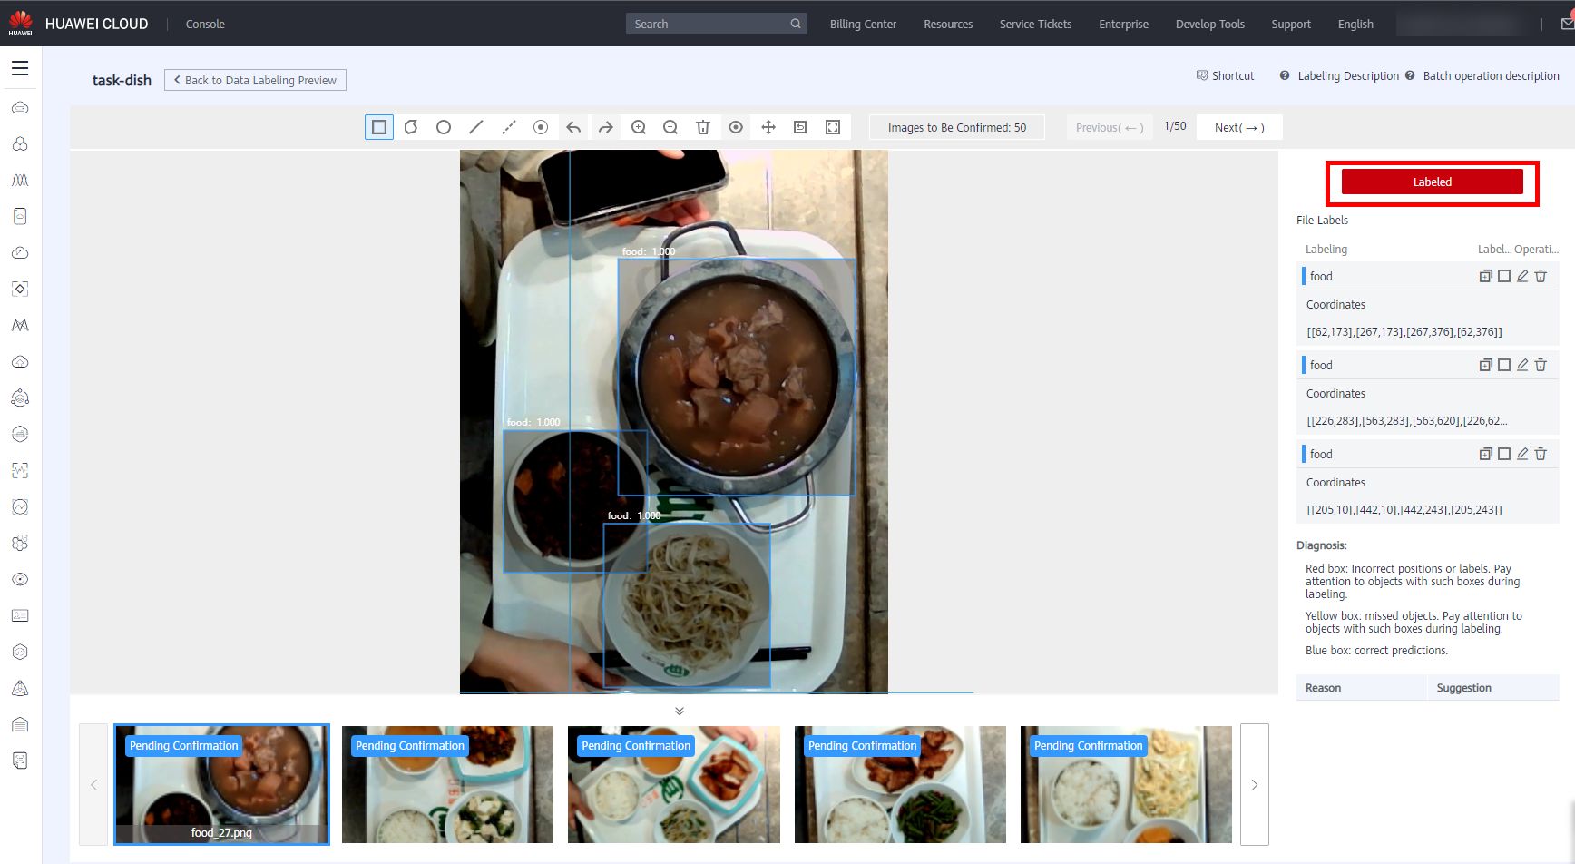Undo the last labeling action

tap(573, 127)
